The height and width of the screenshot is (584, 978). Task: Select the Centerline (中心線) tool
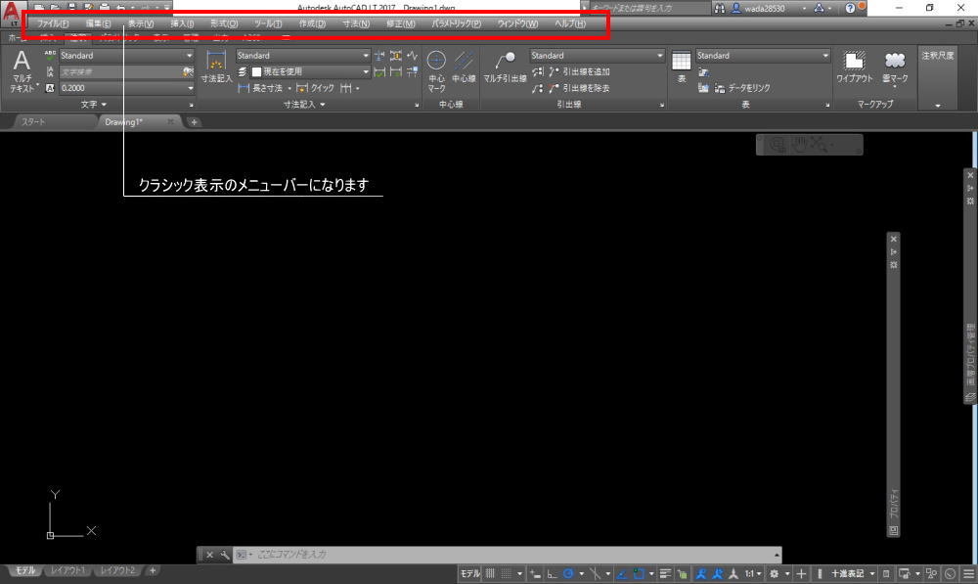click(x=464, y=67)
